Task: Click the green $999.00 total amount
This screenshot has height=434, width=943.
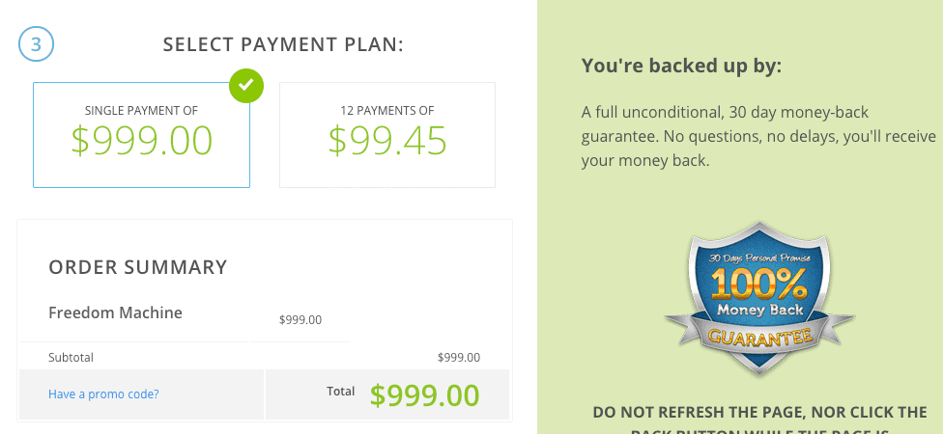Action: pyautogui.click(x=424, y=395)
